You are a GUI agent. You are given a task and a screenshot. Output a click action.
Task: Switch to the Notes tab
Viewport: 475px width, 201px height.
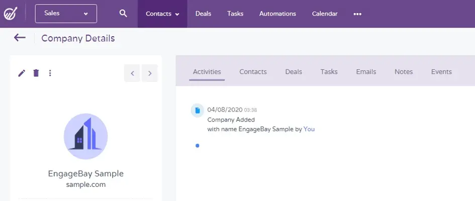[404, 72]
